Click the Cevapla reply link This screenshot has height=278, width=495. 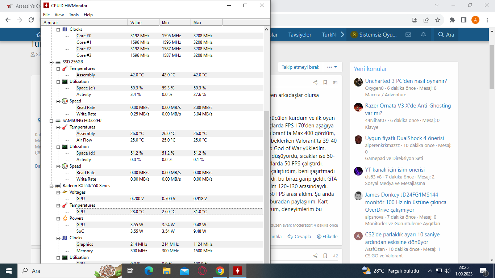tap(299, 236)
